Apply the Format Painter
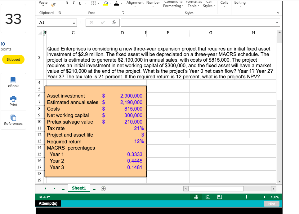The height and width of the screenshot is (214, 299). tap(53, 5)
